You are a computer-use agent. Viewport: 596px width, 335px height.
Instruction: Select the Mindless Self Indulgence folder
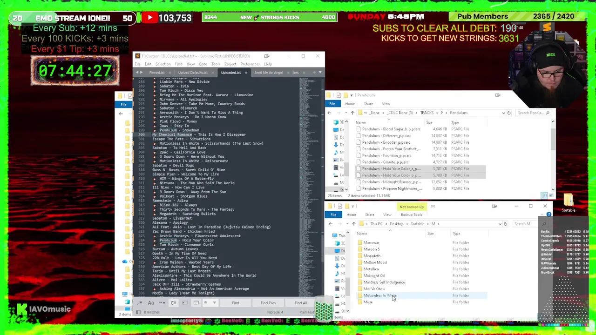[384, 282]
